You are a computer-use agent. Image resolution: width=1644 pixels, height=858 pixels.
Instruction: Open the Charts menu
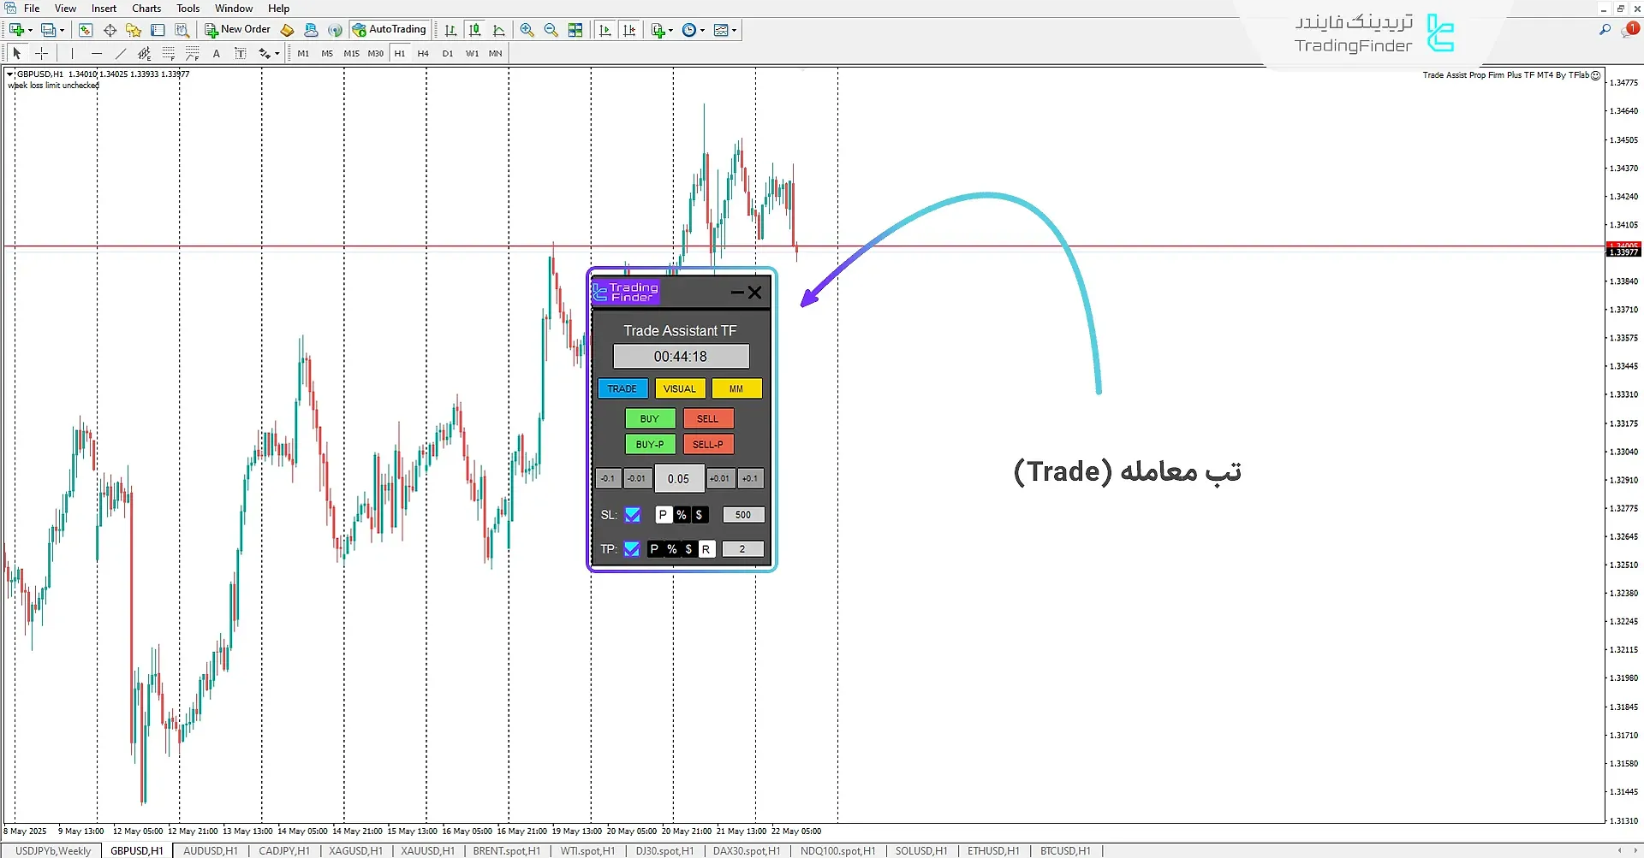click(x=146, y=9)
